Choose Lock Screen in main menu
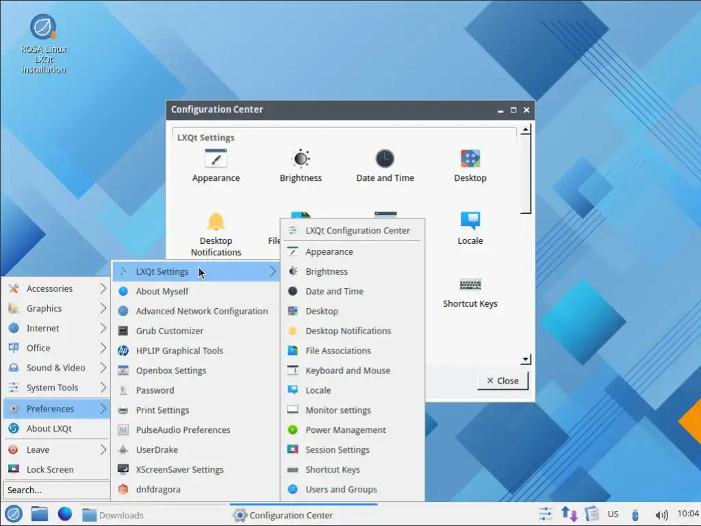Screen dimensions: 701x526 coord(56,470)
